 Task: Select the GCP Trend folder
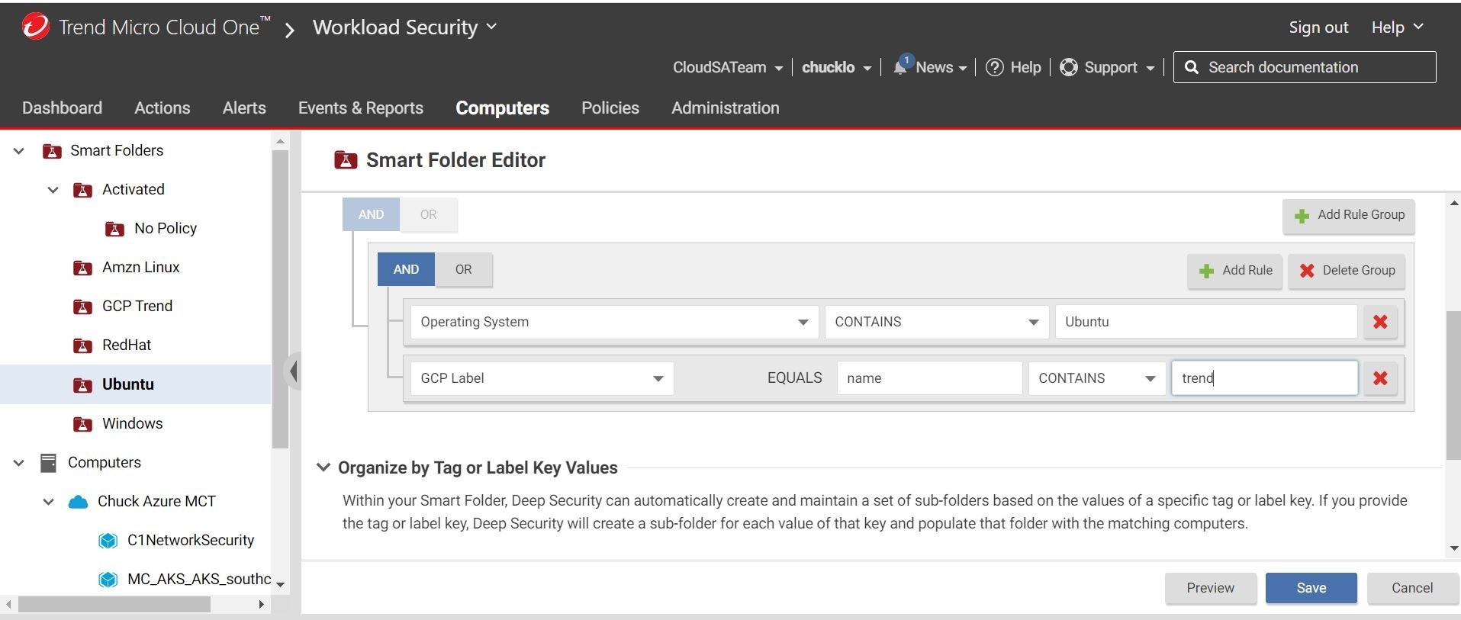(137, 307)
